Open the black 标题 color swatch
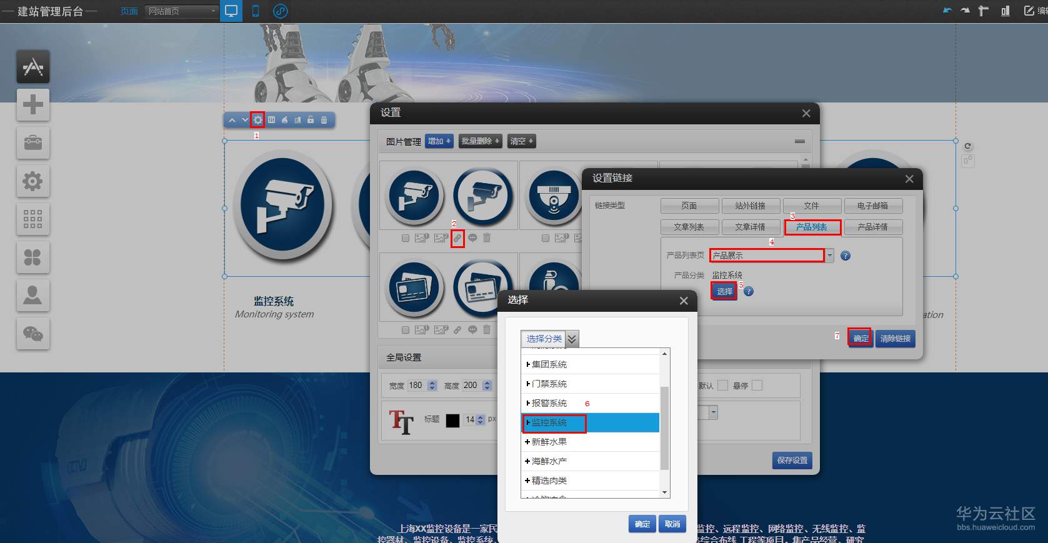This screenshot has height=543, width=1048. click(452, 420)
